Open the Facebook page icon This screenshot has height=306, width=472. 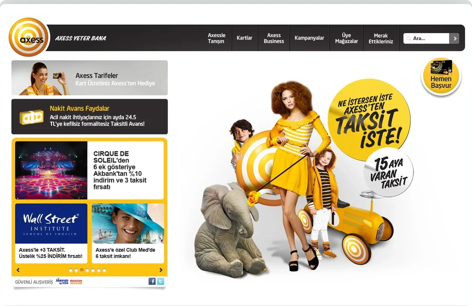[152, 281]
